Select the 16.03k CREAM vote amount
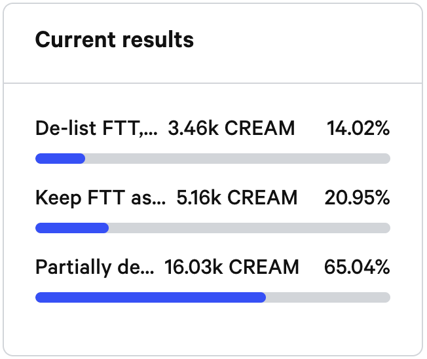 tap(232, 267)
